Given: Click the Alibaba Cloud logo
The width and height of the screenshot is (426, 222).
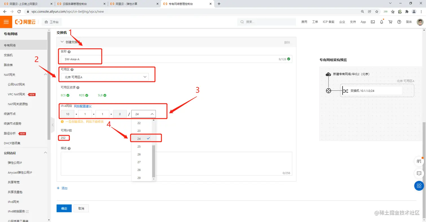Looking at the screenshot, I should tap(25, 22).
